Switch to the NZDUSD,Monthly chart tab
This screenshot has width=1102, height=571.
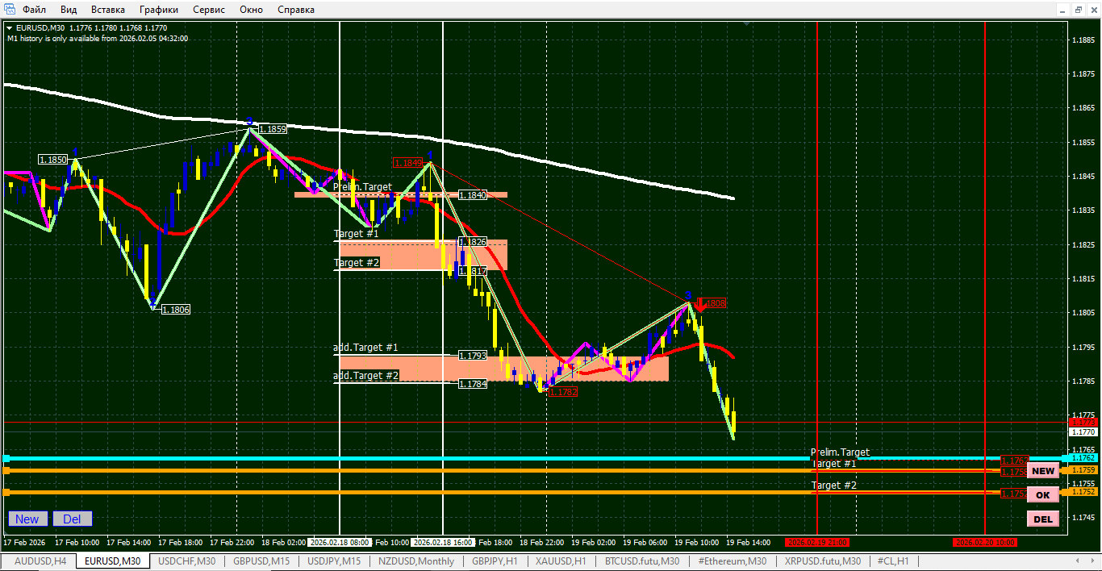(416, 561)
